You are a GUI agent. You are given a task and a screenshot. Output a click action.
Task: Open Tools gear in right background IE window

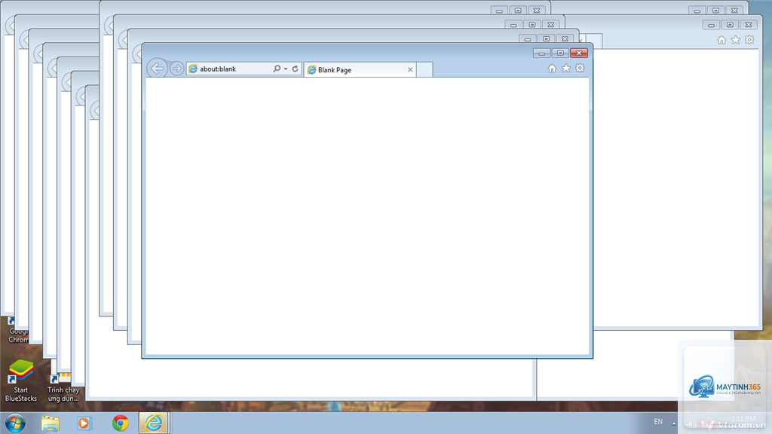(x=749, y=40)
